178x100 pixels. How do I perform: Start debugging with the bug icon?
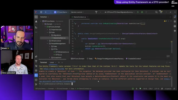click(x=142, y=12)
